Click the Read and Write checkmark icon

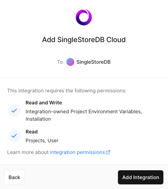click(x=14, y=111)
